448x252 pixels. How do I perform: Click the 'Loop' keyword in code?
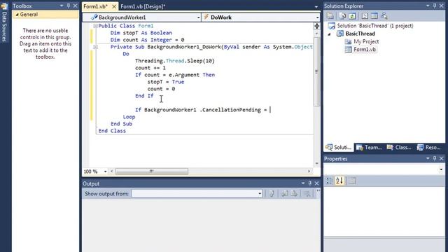(x=129, y=117)
